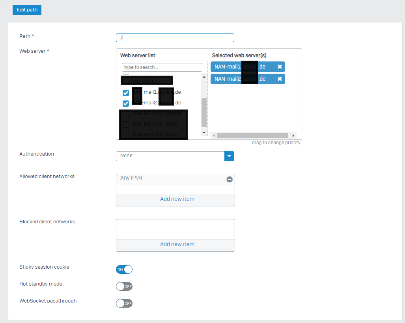The width and height of the screenshot is (405, 323).
Task: Add new item to Blocked client networks
Action: tap(177, 244)
